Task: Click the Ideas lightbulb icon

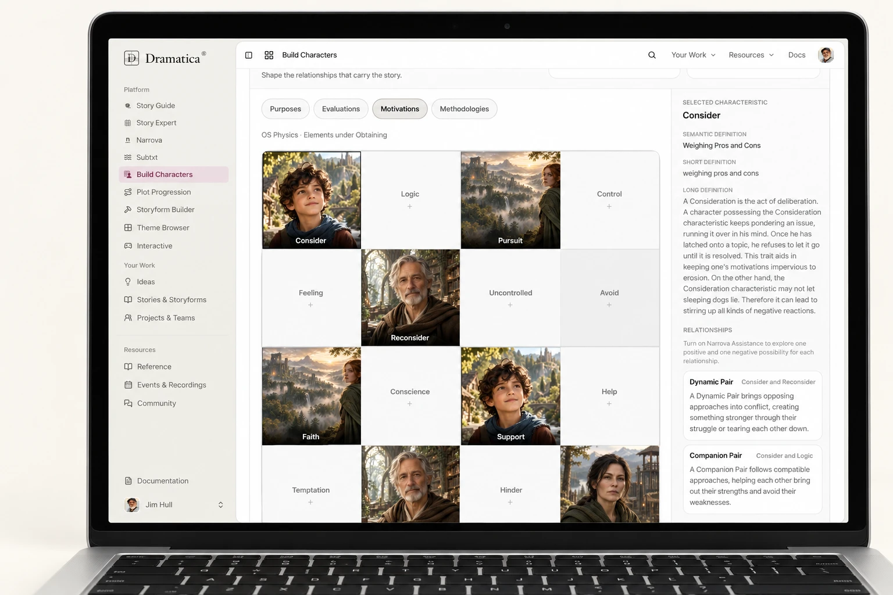Action: pyautogui.click(x=128, y=282)
